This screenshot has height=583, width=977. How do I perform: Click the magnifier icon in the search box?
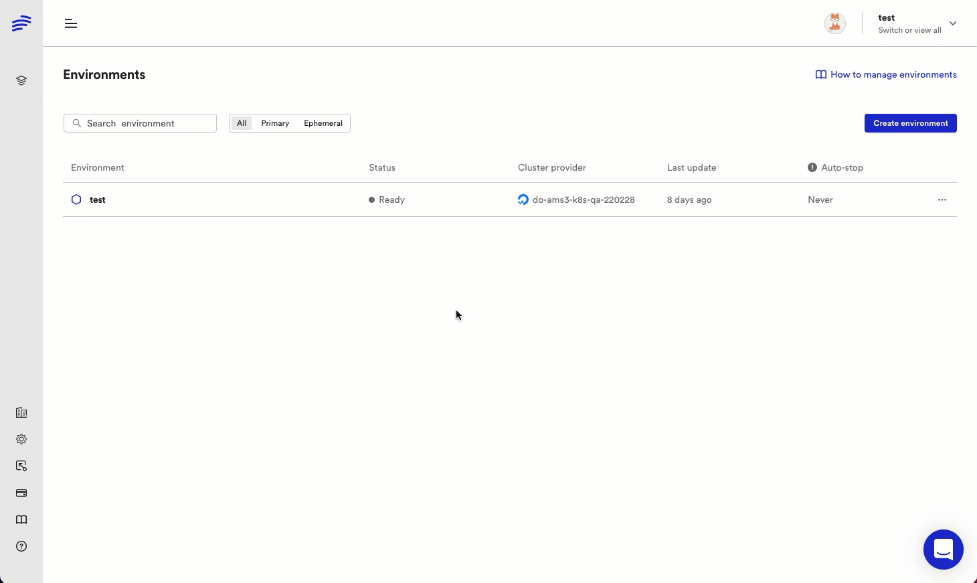tap(77, 123)
